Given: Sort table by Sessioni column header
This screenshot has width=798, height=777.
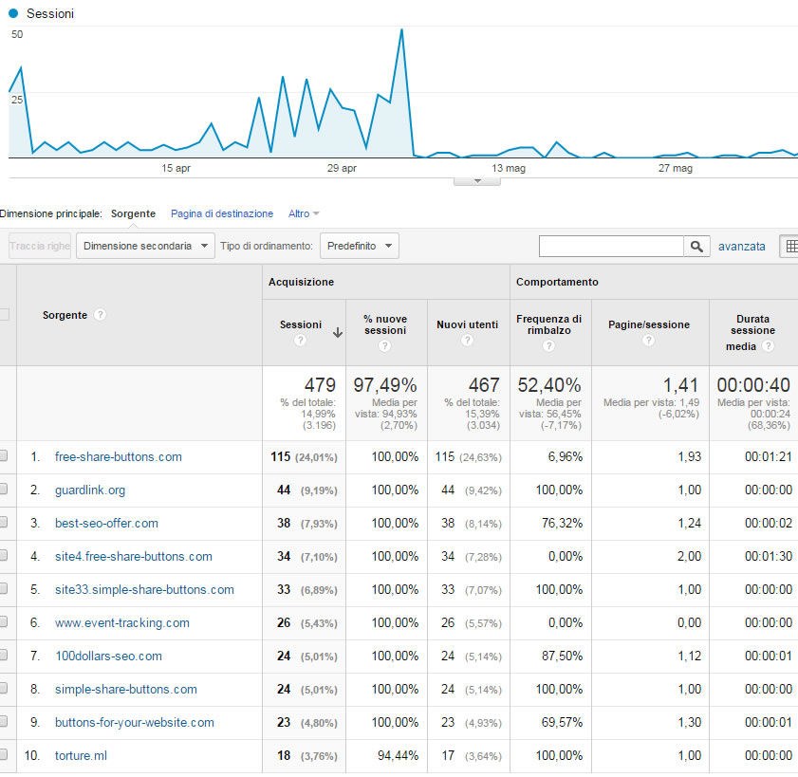Looking at the screenshot, I should point(300,324).
